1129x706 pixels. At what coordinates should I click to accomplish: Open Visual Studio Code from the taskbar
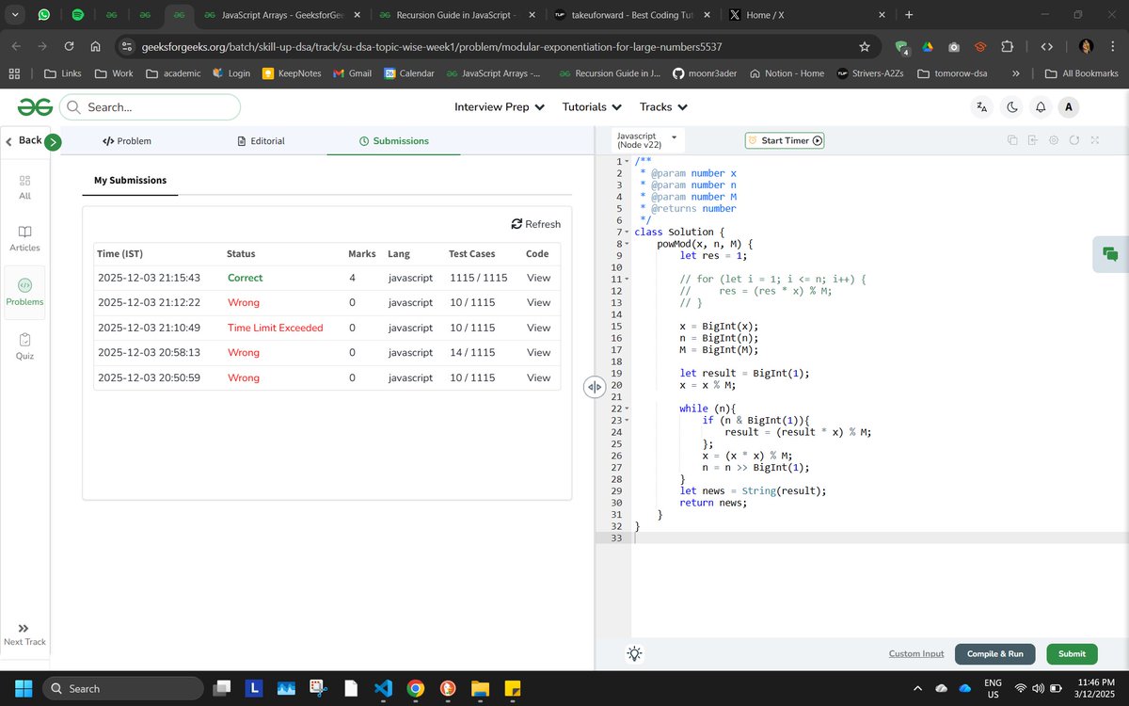[383, 688]
